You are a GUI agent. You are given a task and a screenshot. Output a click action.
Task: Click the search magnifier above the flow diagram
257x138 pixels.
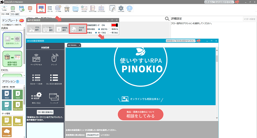click(x=167, y=19)
